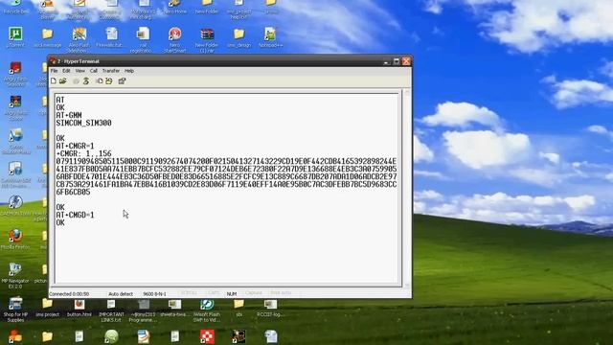The width and height of the screenshot is (613, 345).
Task: Click New connection icon in HyperTerminal toolbar
Action: [x=54, y=80]
